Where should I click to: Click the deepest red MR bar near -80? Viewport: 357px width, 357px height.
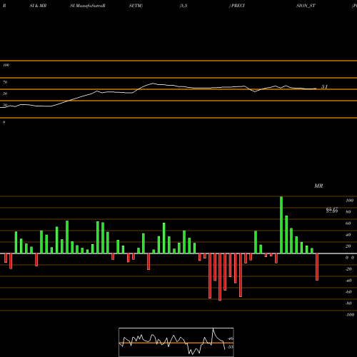(220, 277)
